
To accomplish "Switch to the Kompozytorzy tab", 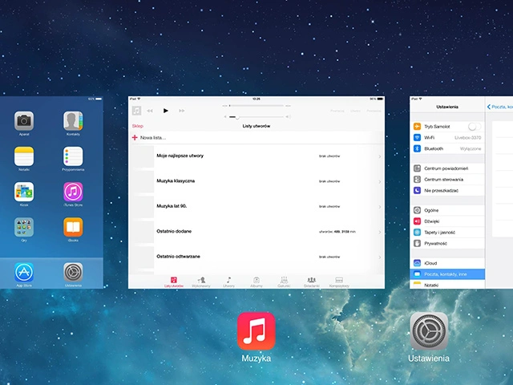I will 339,282.
